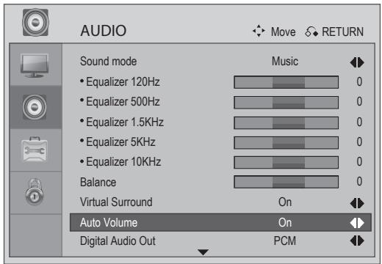
Task: Click the Move label
Action: (284, 32)
